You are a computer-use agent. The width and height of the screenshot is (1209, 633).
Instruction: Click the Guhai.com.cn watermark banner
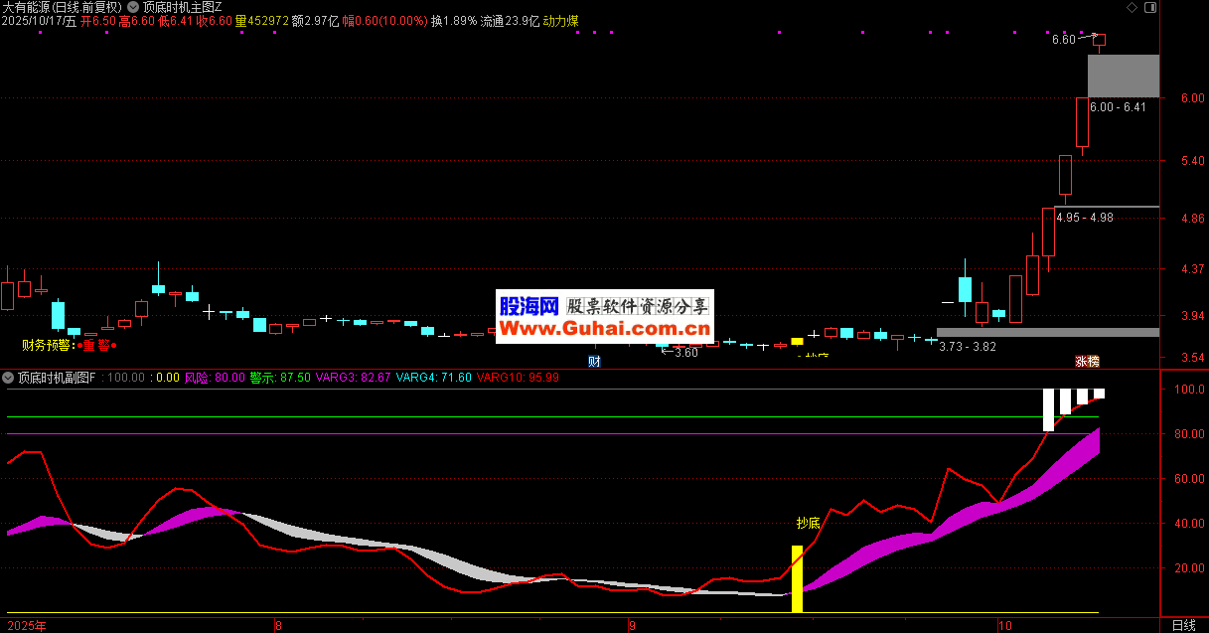tap(604, 317)
